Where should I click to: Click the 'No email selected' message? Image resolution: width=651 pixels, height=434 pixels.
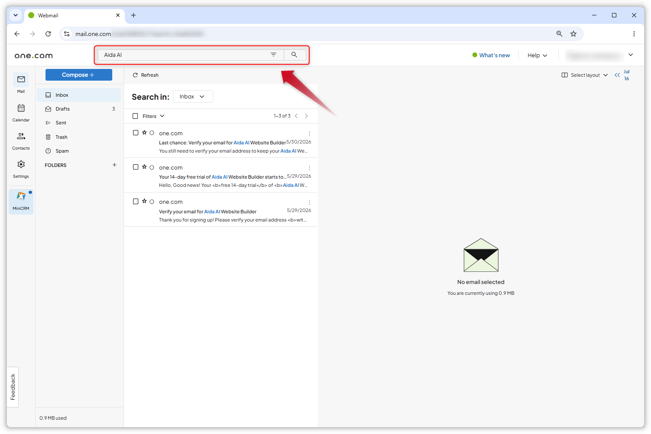tap(481, 282)
